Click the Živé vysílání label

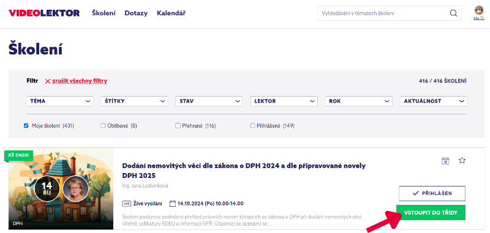click(x=148, y=204)
